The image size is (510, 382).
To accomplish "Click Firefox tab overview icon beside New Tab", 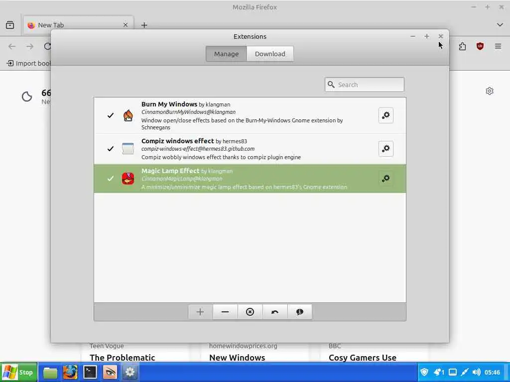I will click(10, 25).
